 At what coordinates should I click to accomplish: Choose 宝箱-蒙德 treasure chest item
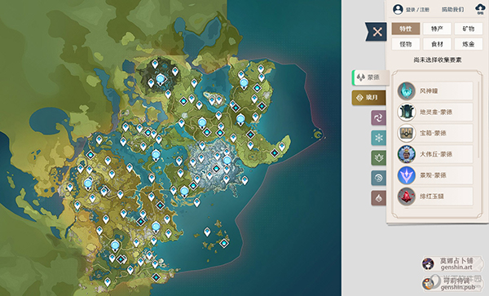pos(435,133)
